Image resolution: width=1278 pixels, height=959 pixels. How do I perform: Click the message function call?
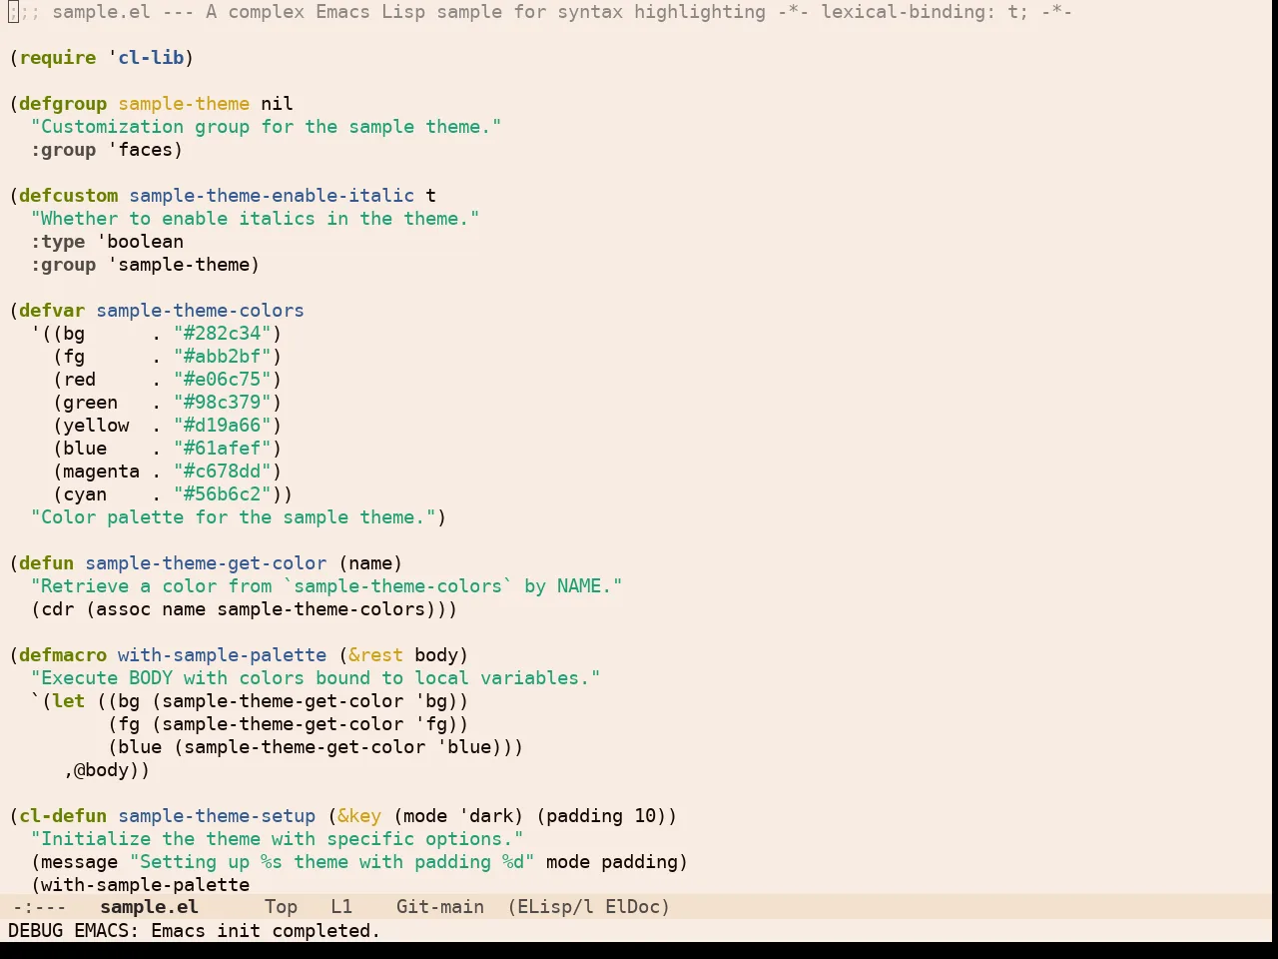(x=79, y=862)
